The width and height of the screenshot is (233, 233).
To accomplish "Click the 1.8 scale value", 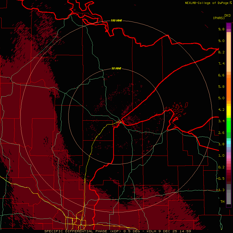I will pyautogui.click(x=221, y=144).
